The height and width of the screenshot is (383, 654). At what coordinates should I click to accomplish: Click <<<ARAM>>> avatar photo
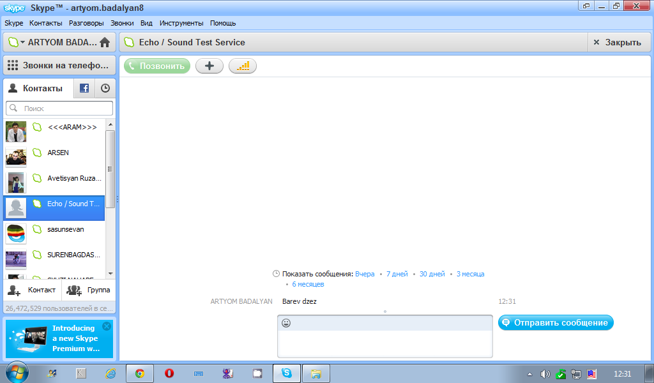point(16,131)
